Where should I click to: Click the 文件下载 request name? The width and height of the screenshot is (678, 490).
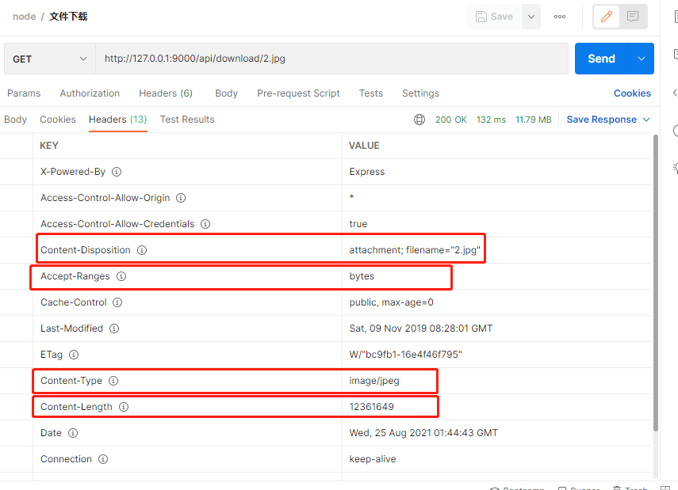[68, 17]
